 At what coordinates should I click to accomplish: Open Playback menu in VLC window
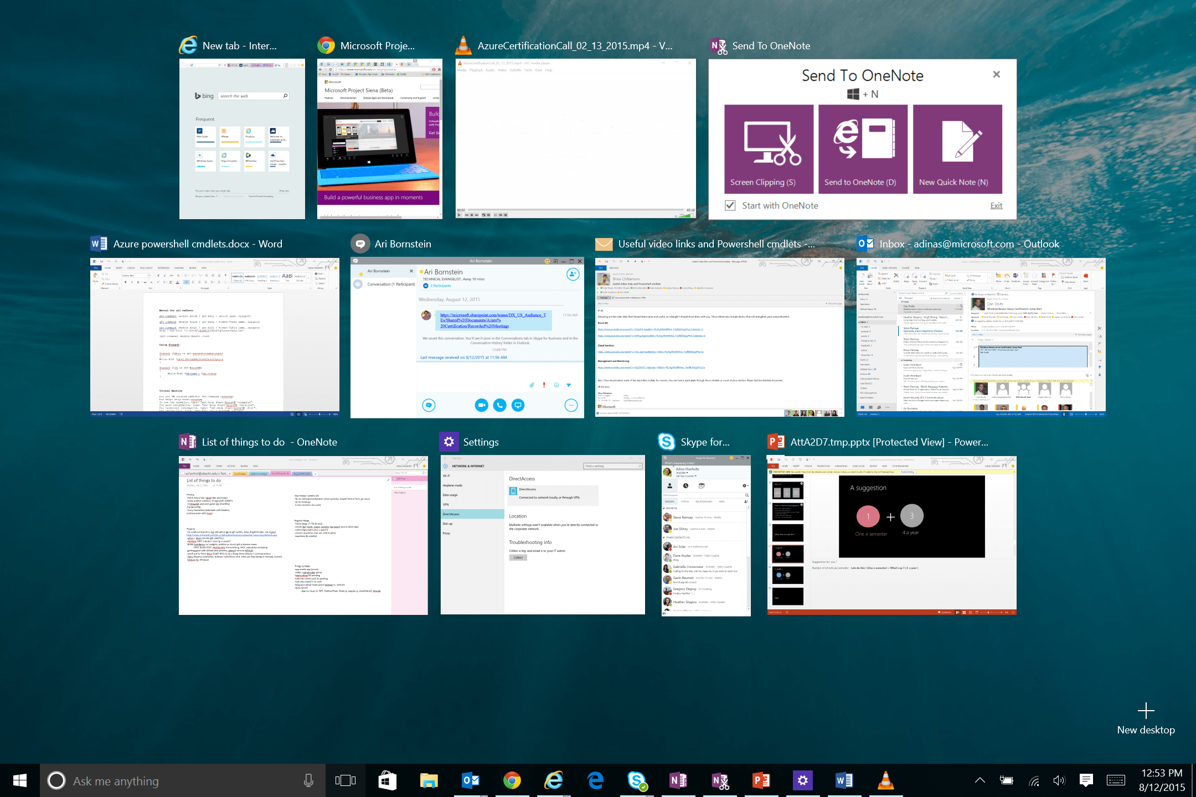pyautogui.click(x=476, y=70)
